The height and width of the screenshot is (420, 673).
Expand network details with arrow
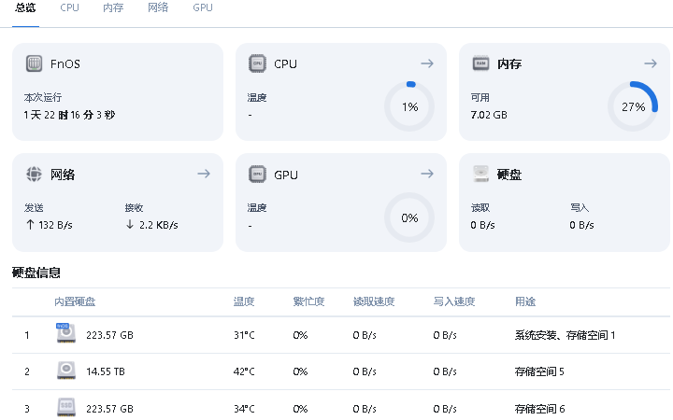204,174
